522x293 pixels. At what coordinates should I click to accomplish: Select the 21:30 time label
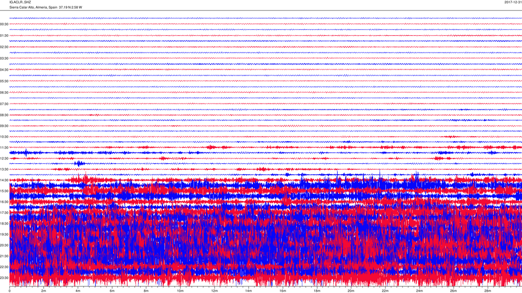click(x=4, y=256)
